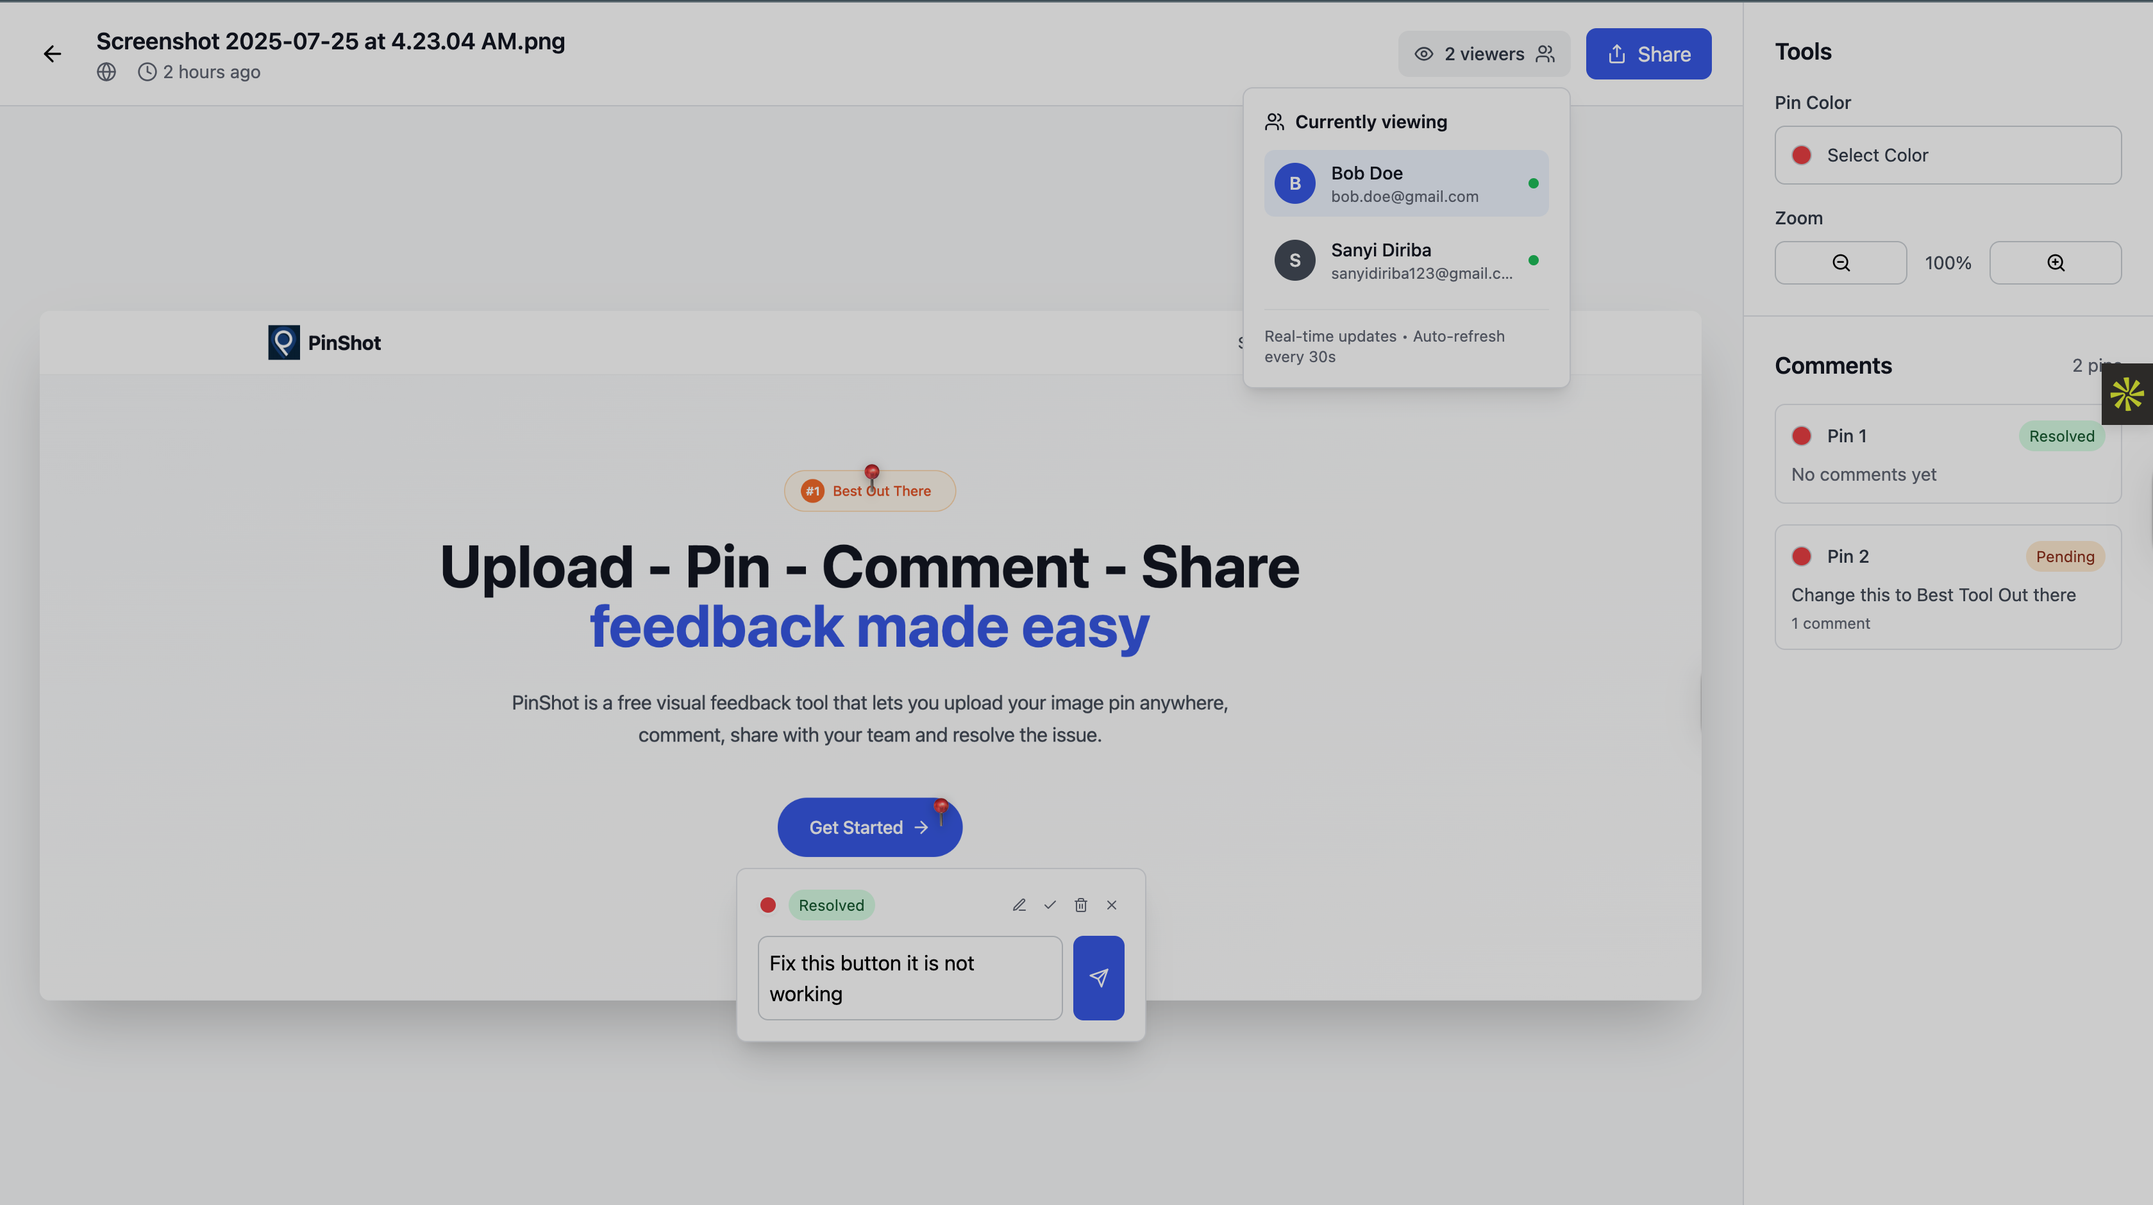Close the pin comment popup
The image size is (2153, 1205).
(1112, 905)
